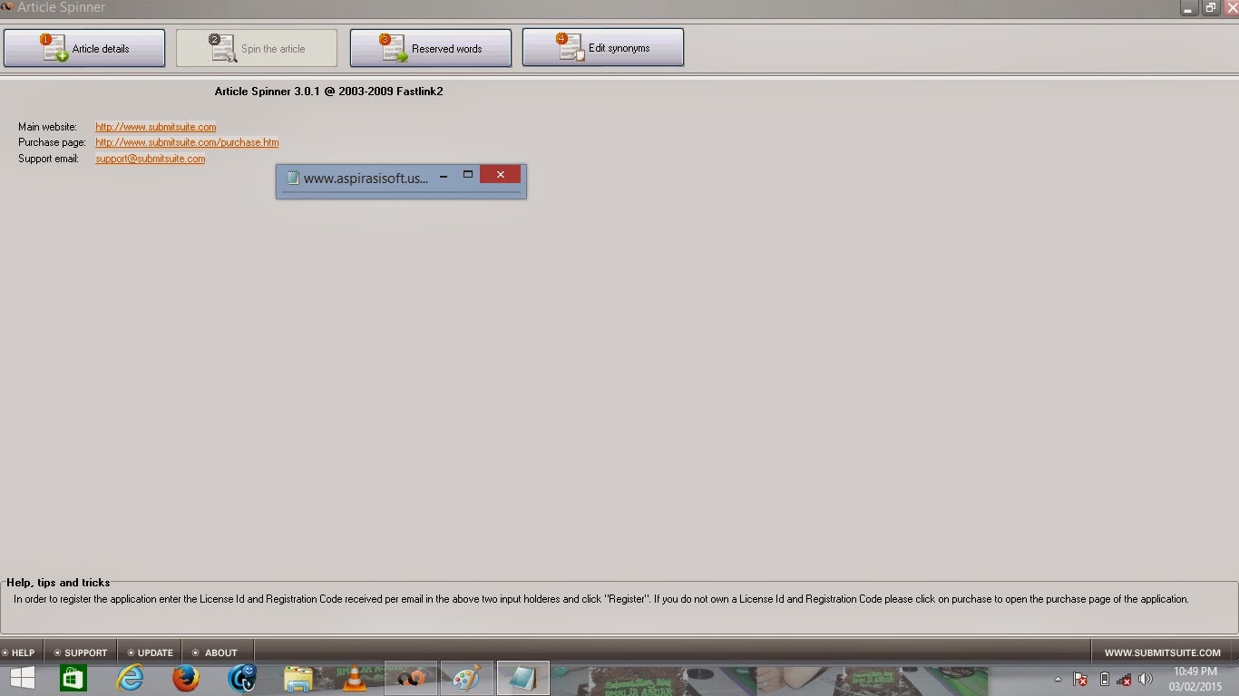Switch to Paint from taskbar
This screenshot has width=1239, height=696.
(x=467, y=678)
